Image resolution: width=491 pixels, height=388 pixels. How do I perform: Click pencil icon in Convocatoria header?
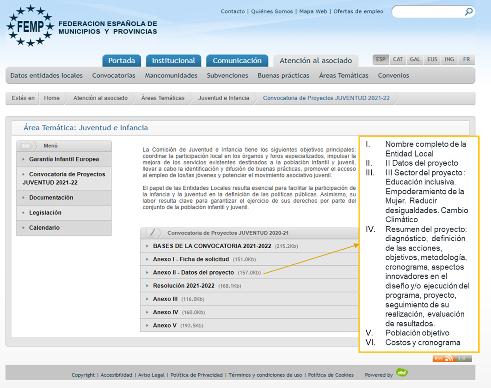151,233
